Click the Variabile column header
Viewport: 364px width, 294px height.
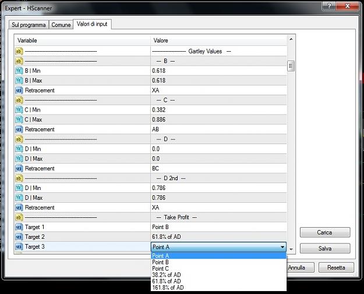83,40
